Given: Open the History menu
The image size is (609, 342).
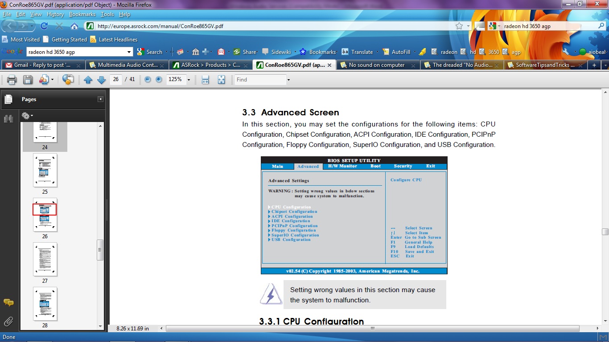Looking at the screenshot, I should [55, 14].
